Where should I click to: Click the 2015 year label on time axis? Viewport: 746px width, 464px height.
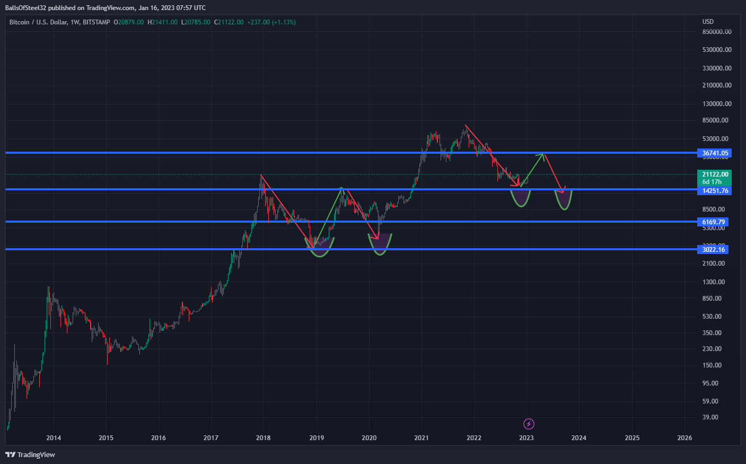pyautogui.click(x=106, y=438)
